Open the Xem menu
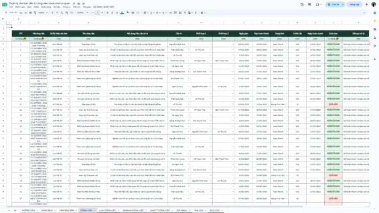 tap(29, 7)
